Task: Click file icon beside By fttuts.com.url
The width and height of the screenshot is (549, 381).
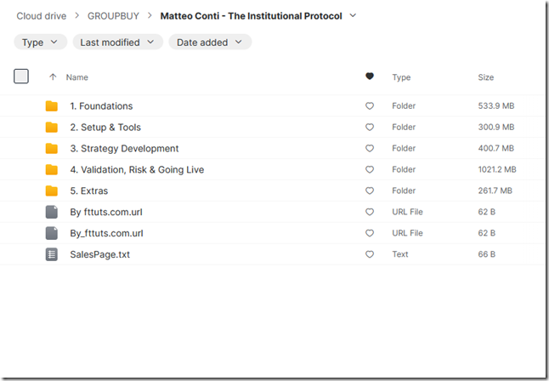Action: [x=52, y=212]
